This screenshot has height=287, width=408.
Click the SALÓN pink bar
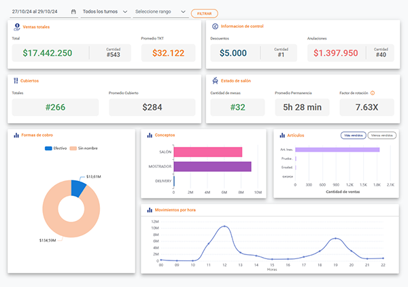(x=208, y=152)
